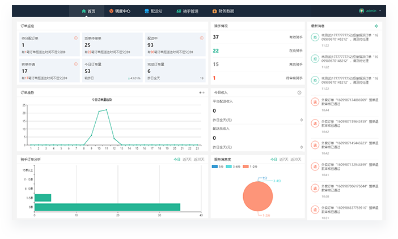Click the orange pie chart in 服务满意度
Screen dimensions: 398x239
coord(259,195)
